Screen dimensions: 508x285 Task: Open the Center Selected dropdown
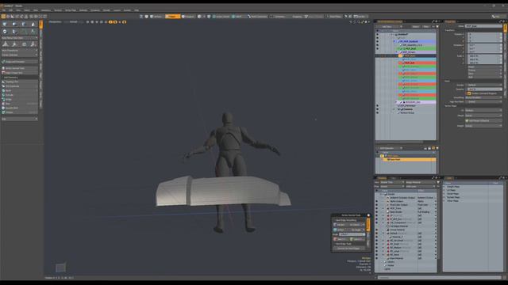coord(19,55)
